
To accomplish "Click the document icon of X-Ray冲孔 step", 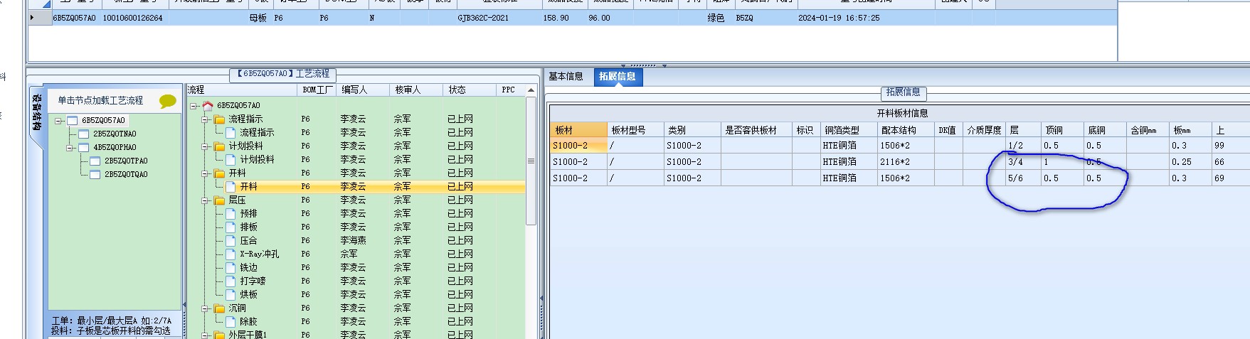I will (x=231, y=254).
